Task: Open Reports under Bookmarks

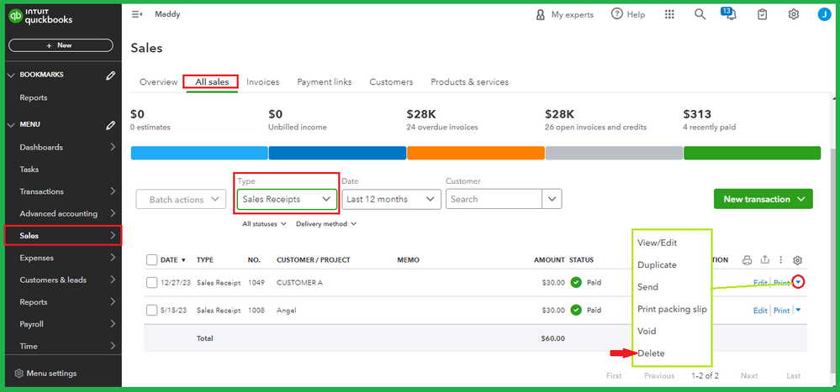Action: 34,98
